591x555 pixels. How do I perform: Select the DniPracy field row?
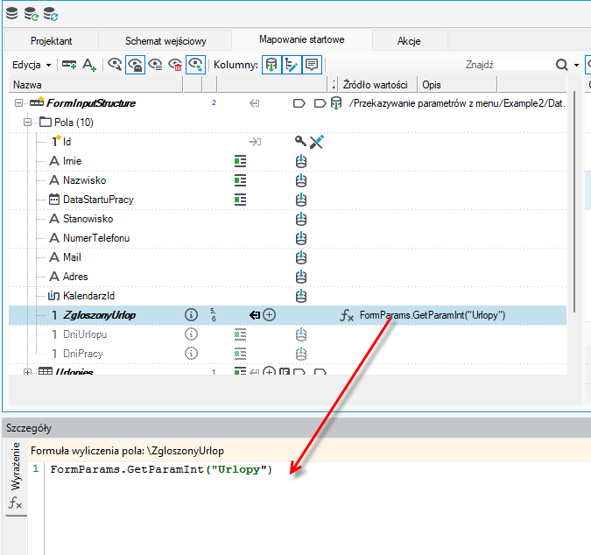[x=287, y=354]
